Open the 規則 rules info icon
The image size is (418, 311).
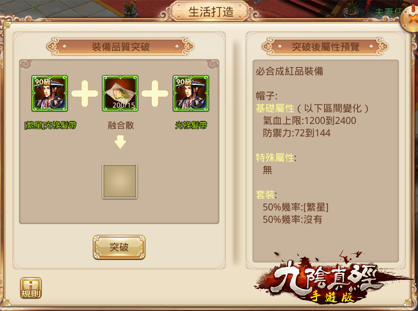31,288
